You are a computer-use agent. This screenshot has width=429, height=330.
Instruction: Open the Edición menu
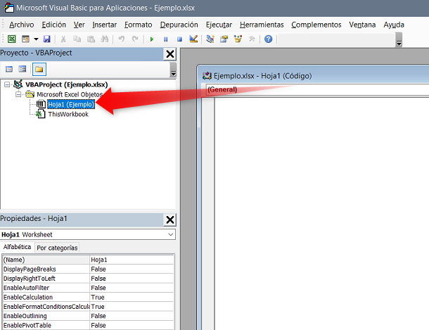pyautogui.click(x=54, y=25)
